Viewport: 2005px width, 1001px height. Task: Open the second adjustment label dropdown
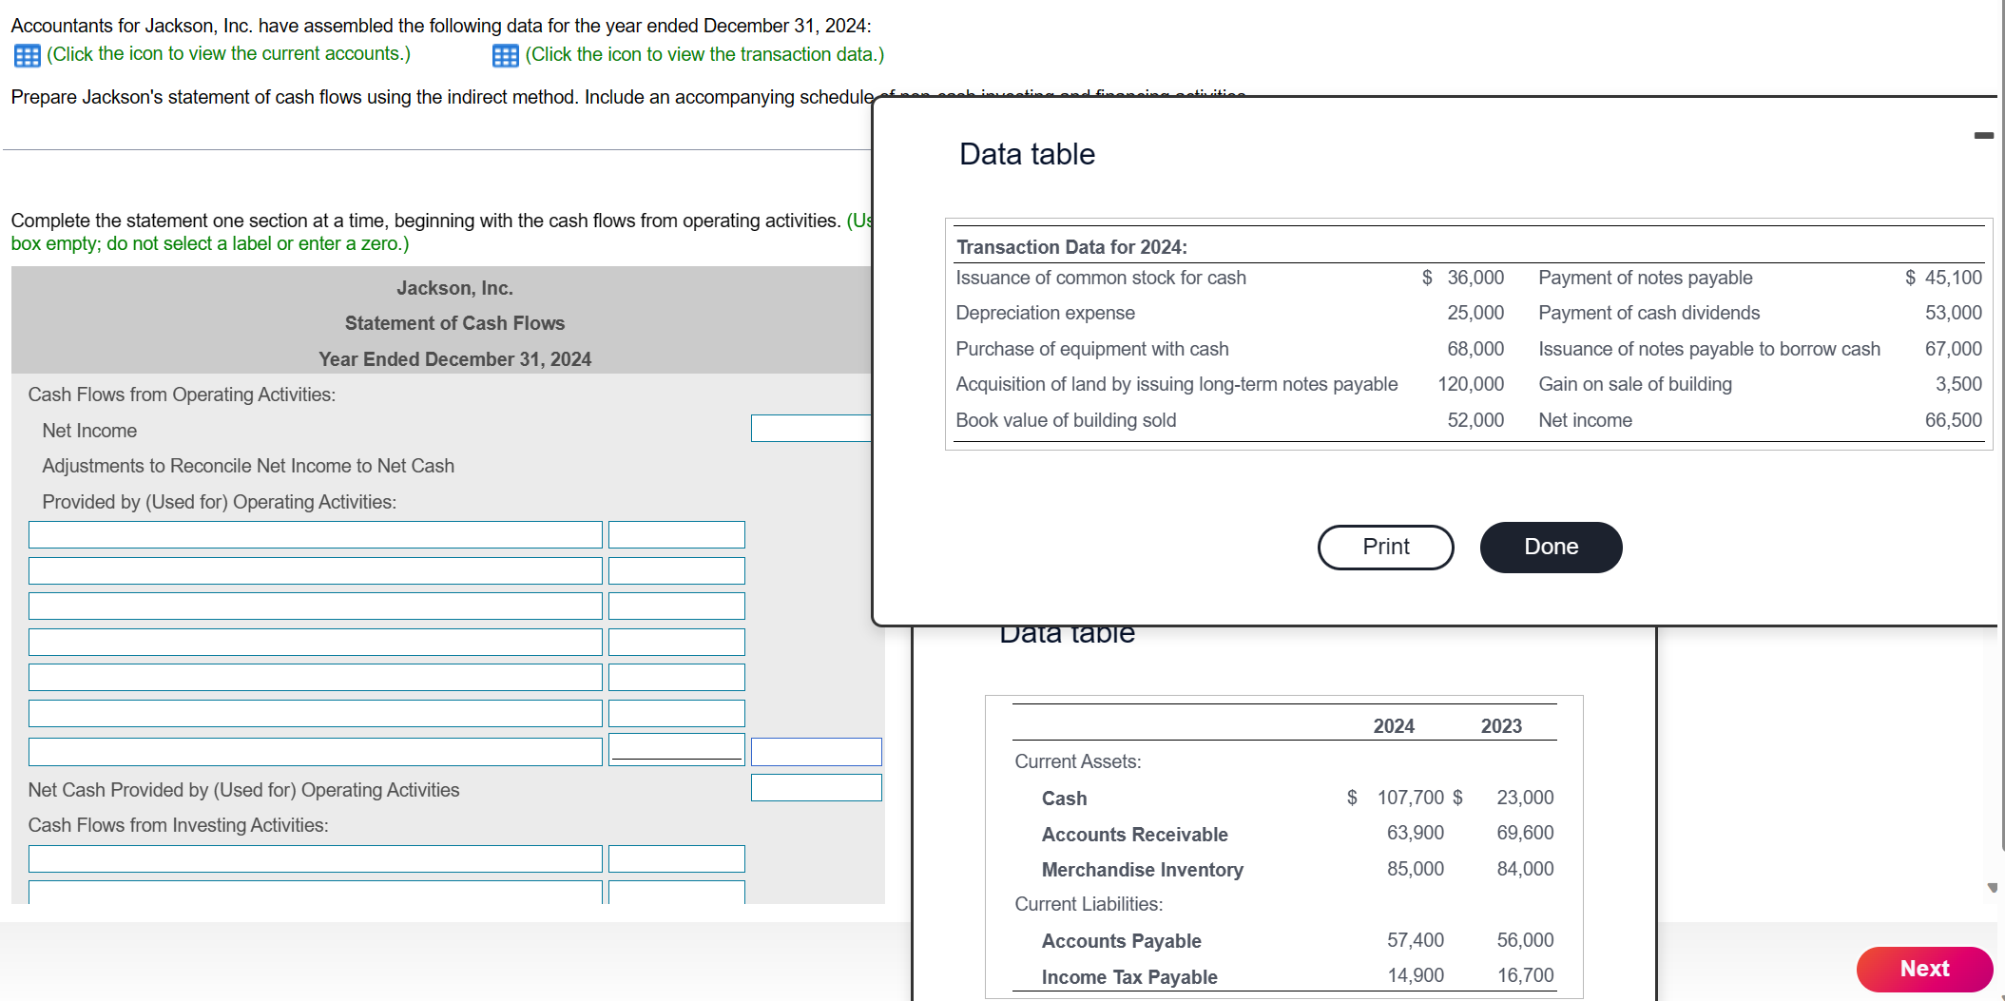point(316,570)
